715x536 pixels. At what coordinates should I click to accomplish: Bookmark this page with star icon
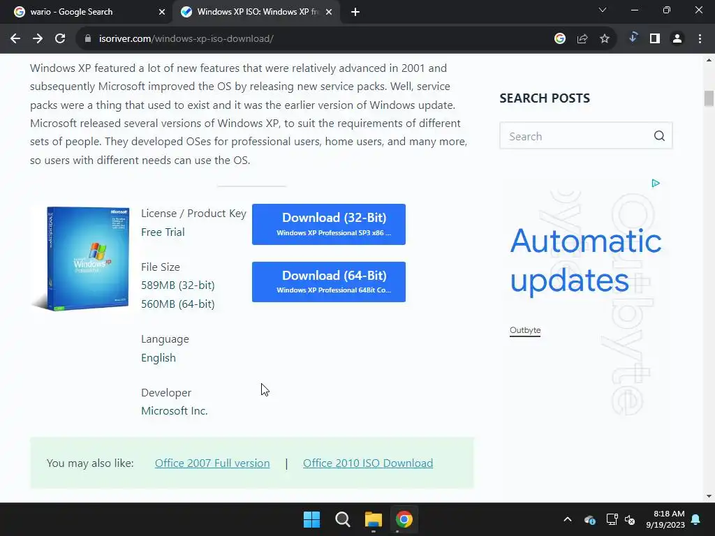(605, 39)
